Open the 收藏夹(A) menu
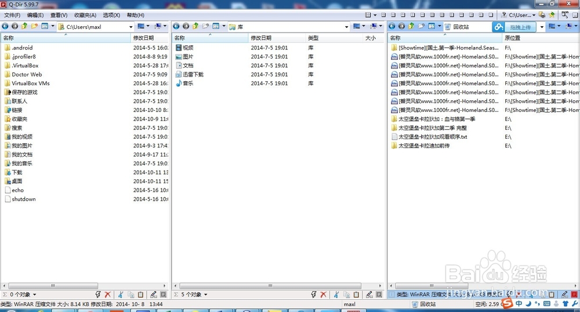 point(85,15)
